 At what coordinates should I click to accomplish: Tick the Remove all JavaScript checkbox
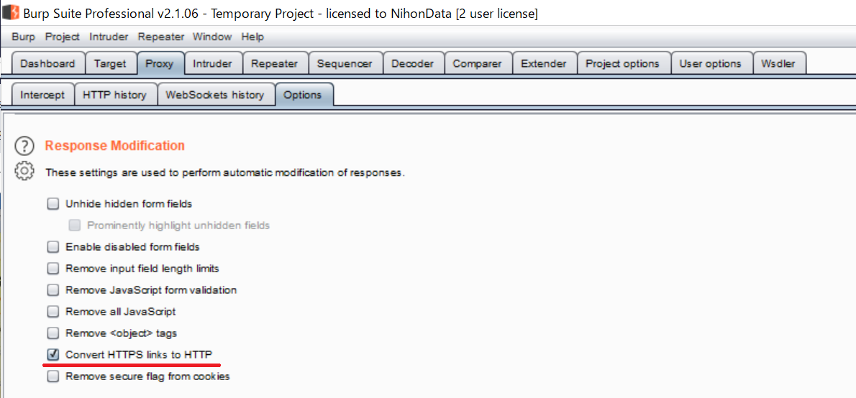pos(53,312)
